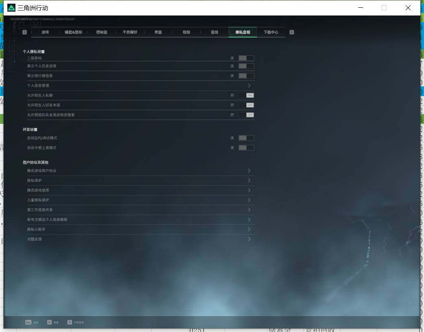
Task: Click the 方案管理 key icon in footer
Action: [70, 322]
